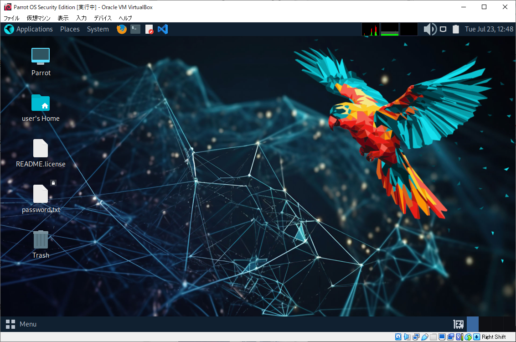Click the volume speaker icon in the panel
Viewport: 516px width, 342px height.
click(430, 29)
